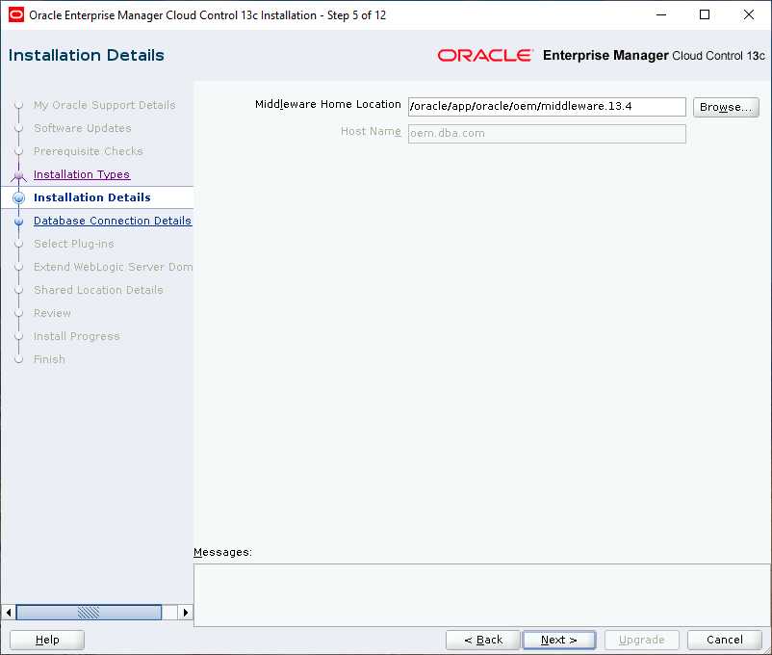Screen dimensions: 772x655
Task: Select the Installation Details step
Action: (92, 197)
